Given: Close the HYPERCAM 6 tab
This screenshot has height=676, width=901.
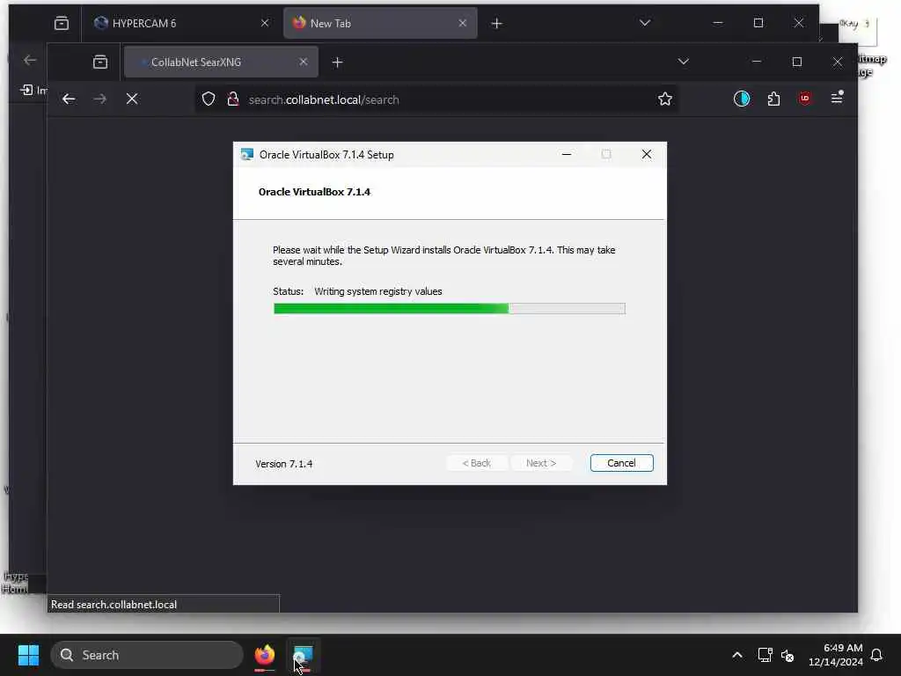Looking at the screenshot, I should (x=264, y=23).
